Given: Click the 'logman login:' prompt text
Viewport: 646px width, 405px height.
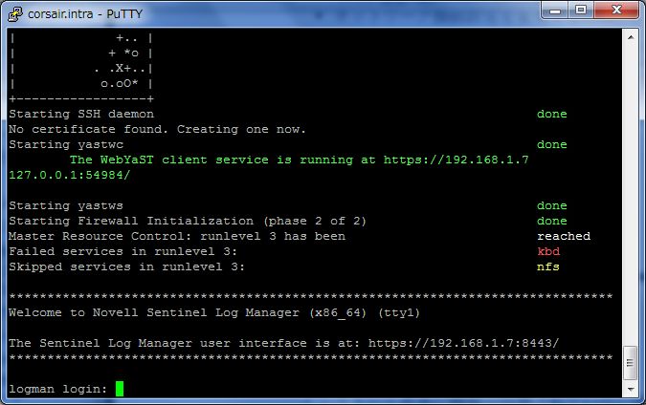Looking at the screenshot, I should (x=58, y=389).
